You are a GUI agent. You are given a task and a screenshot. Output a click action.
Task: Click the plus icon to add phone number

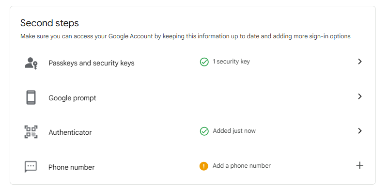[359, 165]
